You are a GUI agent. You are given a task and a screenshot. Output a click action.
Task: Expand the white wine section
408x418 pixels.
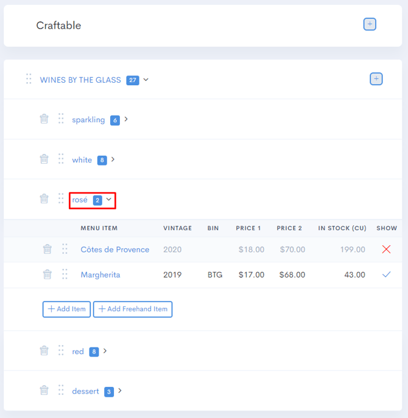click(x=113, y=159)
